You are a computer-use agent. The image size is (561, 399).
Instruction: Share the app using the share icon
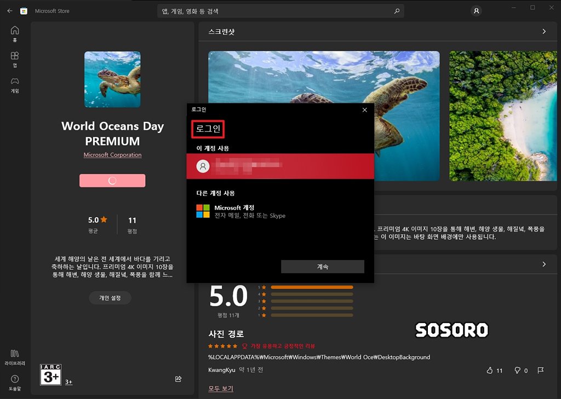coord(178,379)
